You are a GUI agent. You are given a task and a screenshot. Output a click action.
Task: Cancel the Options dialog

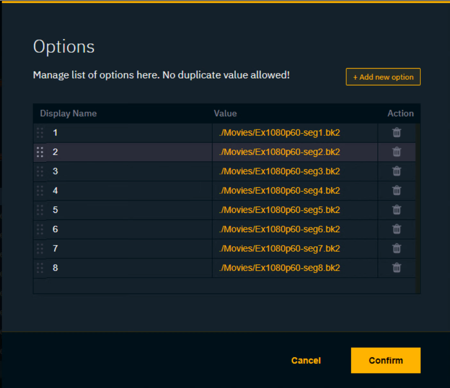point(306,360)
